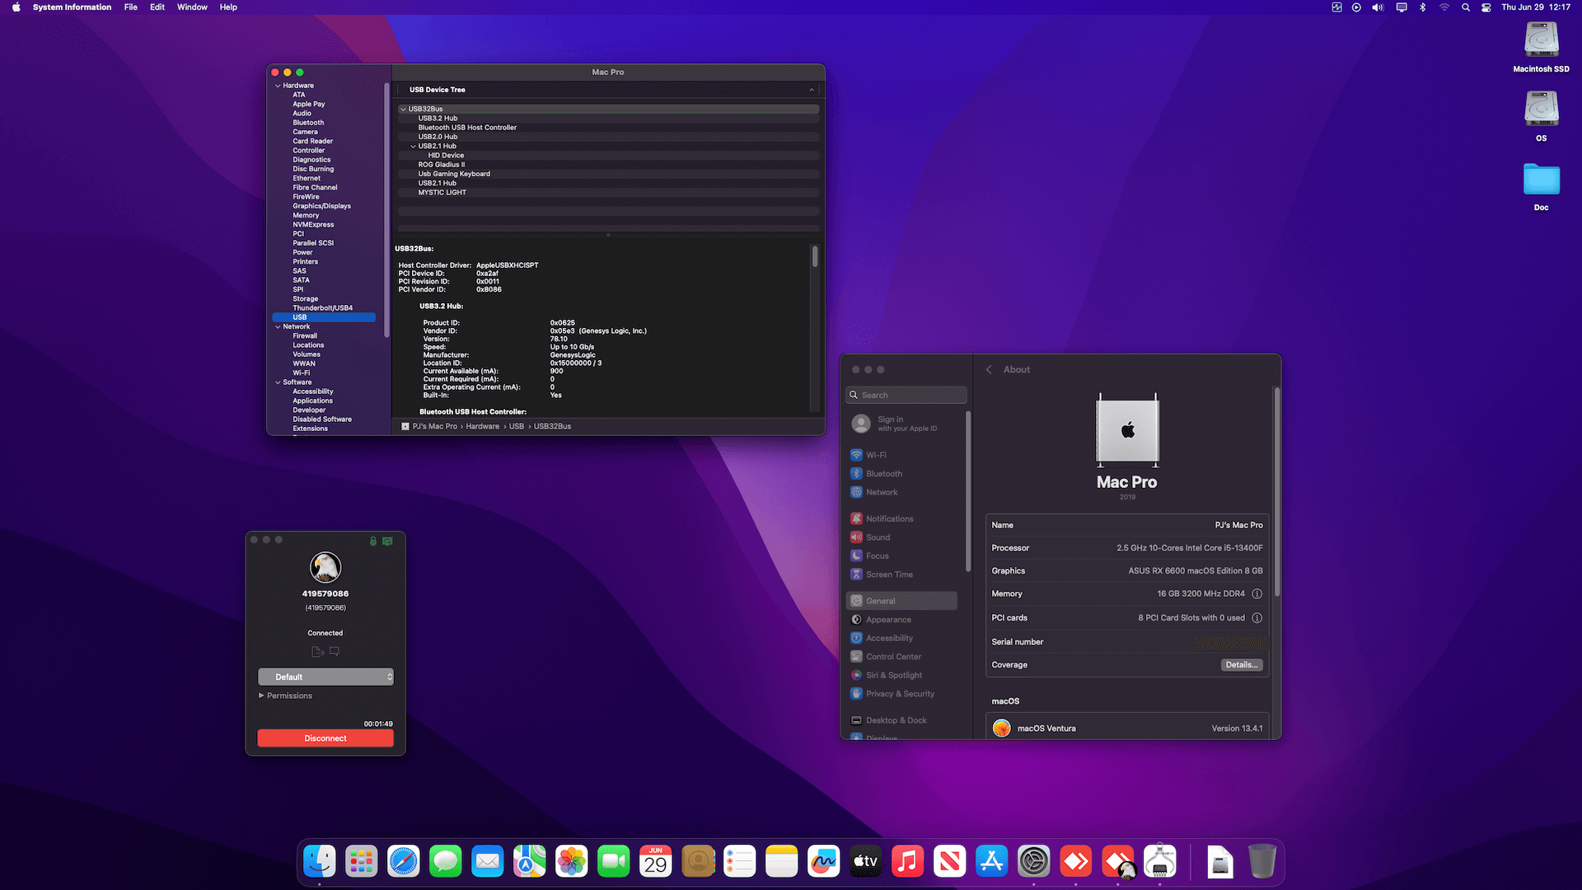Viewport: 1582px width, 890px height.
Task: Open the Trash in the dock
Action: [x=1262, y=862]
